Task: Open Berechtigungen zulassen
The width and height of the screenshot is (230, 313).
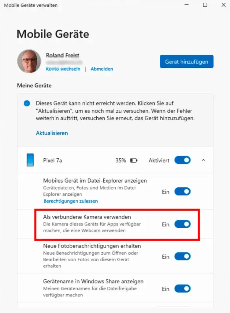Action: (71, 201)
